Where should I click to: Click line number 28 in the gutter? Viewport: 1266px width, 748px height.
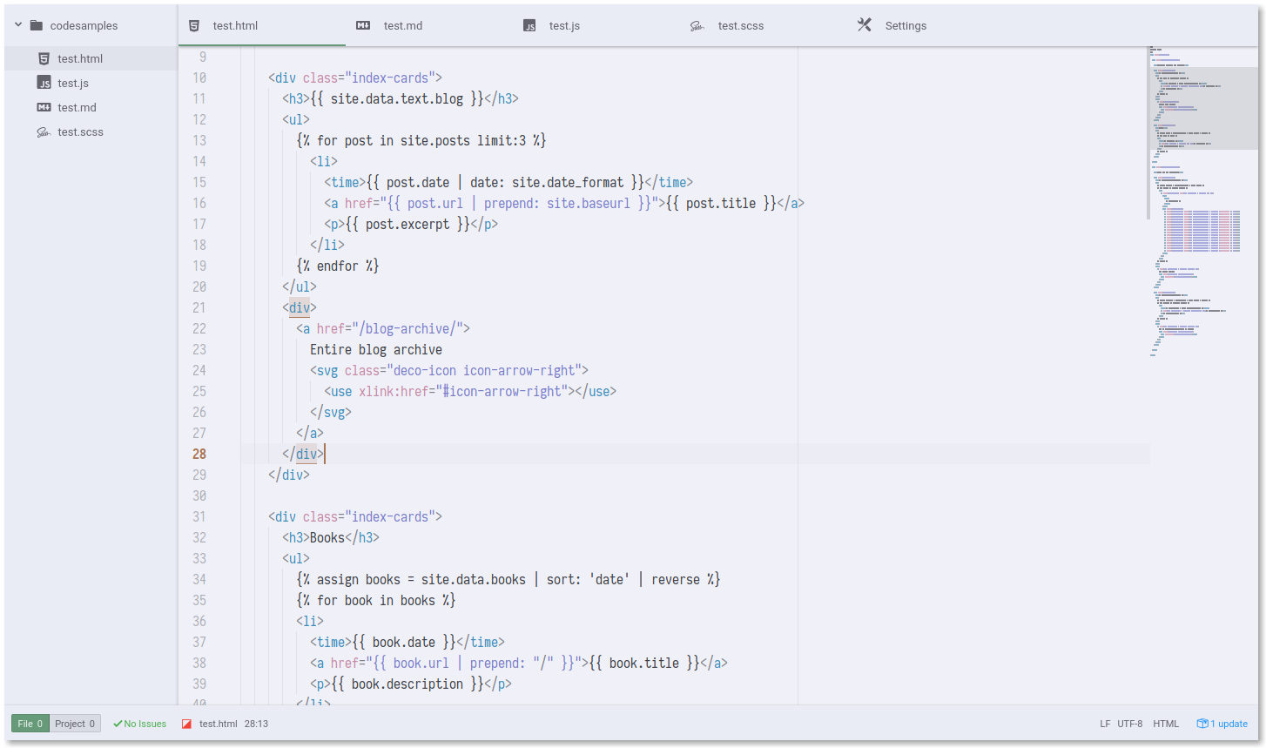[199, 454]
